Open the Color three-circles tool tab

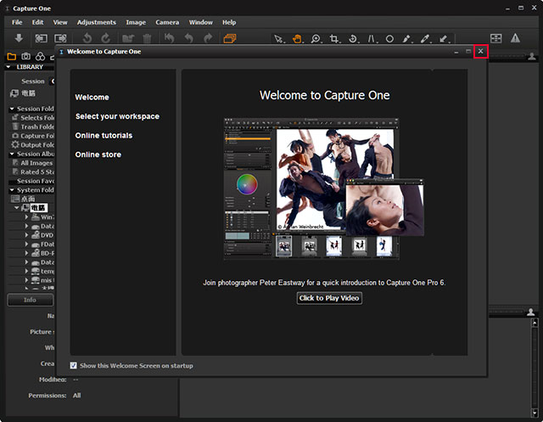40,57
